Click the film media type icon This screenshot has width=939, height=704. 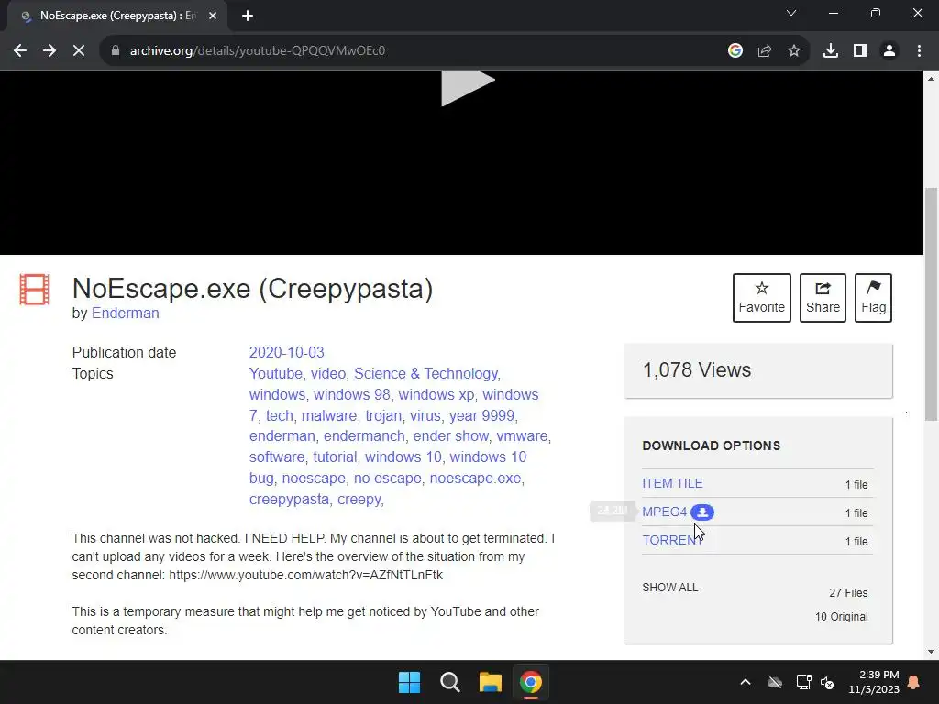[x=34, y=289]
